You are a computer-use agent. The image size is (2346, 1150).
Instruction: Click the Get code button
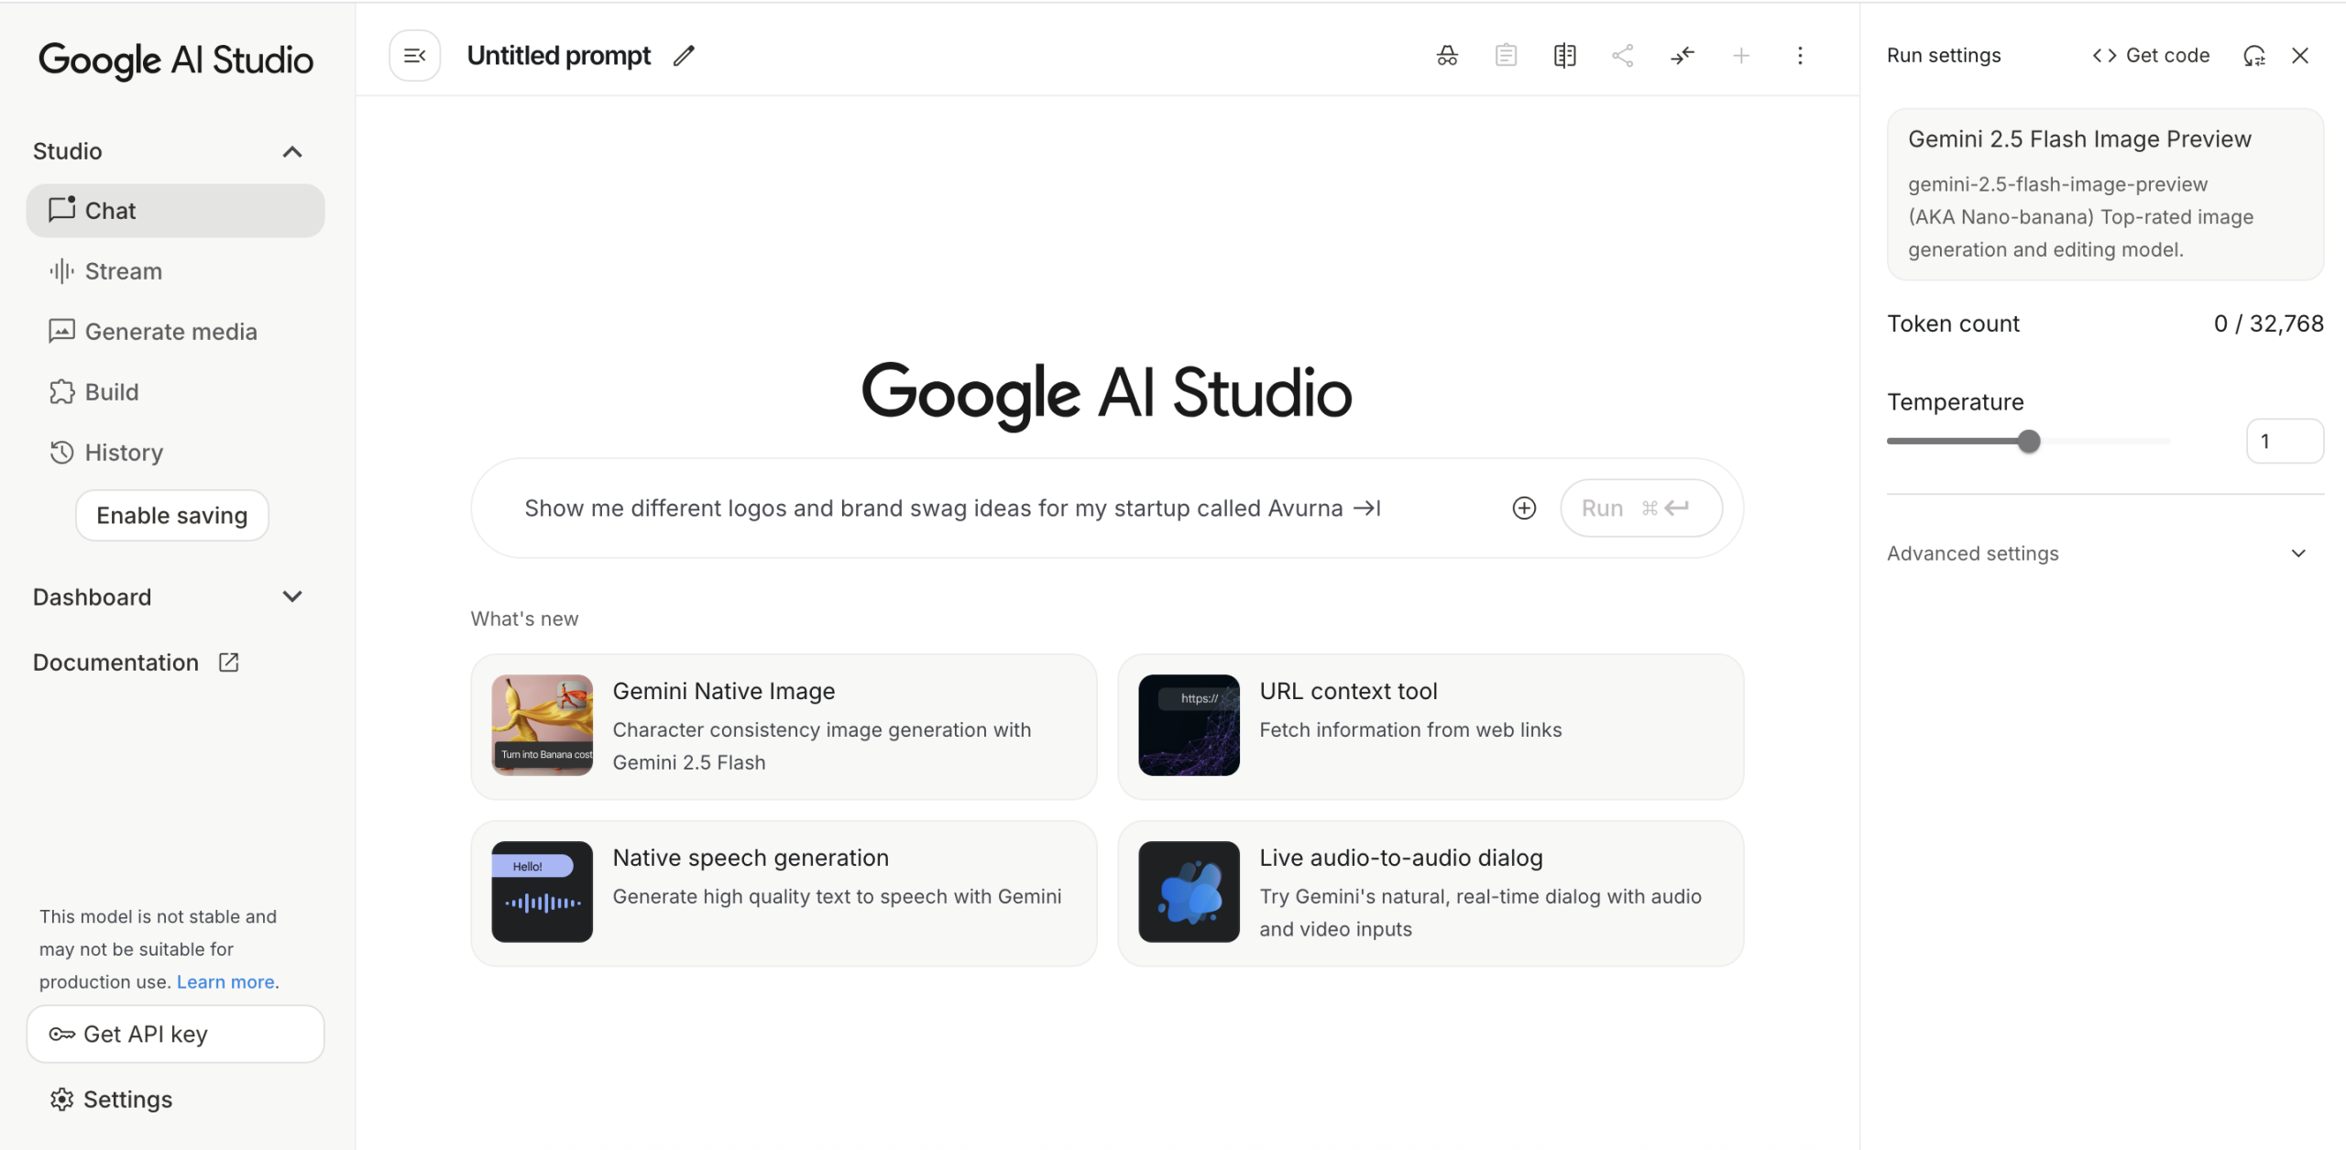pyautogui.click(x=2151, y=56)
